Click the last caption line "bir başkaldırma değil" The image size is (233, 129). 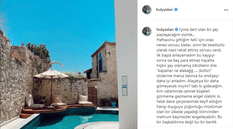[187, 122]
